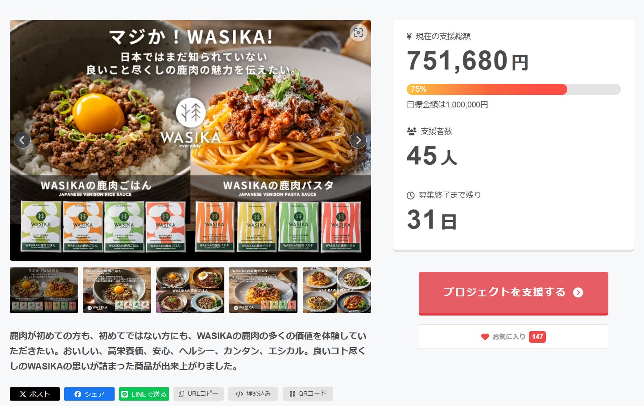Toggle お気に入り favorite button
This screenshot has width=644, height=406.
tap(513, 337)
